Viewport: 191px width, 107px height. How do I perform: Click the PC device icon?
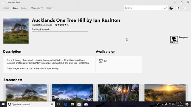[x=101, y=61]
